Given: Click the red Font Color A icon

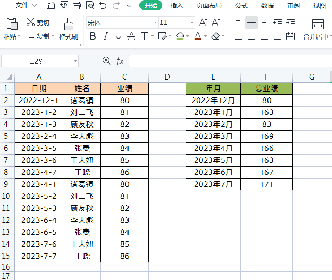Looking at the screenshot, I should (198, 36).
